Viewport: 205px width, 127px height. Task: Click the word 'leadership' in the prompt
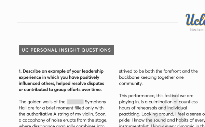tap(93, 71)
